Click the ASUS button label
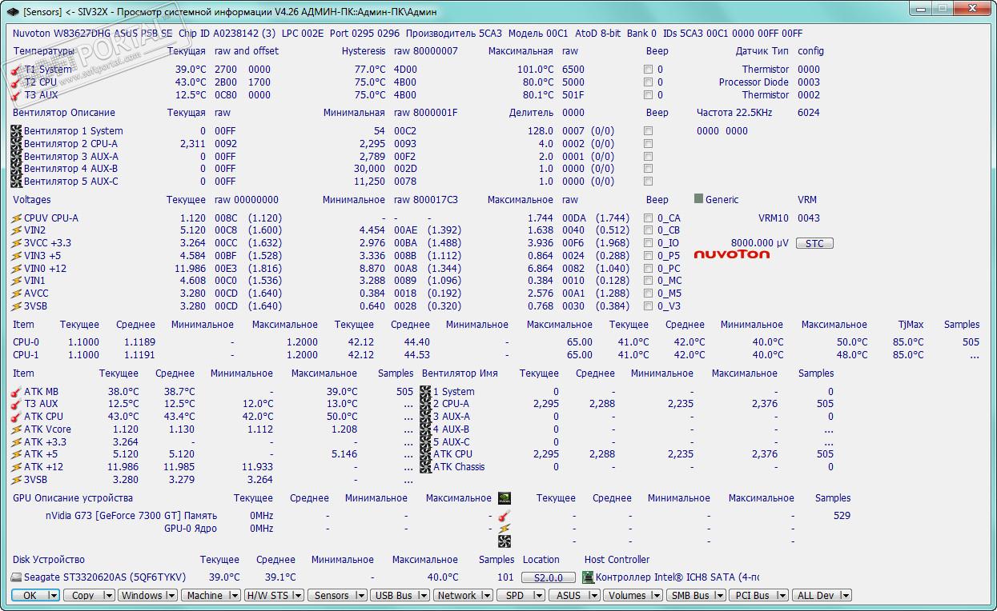Image resolution: width=997 pixels, height=611 pixels. tap(569, 596)
